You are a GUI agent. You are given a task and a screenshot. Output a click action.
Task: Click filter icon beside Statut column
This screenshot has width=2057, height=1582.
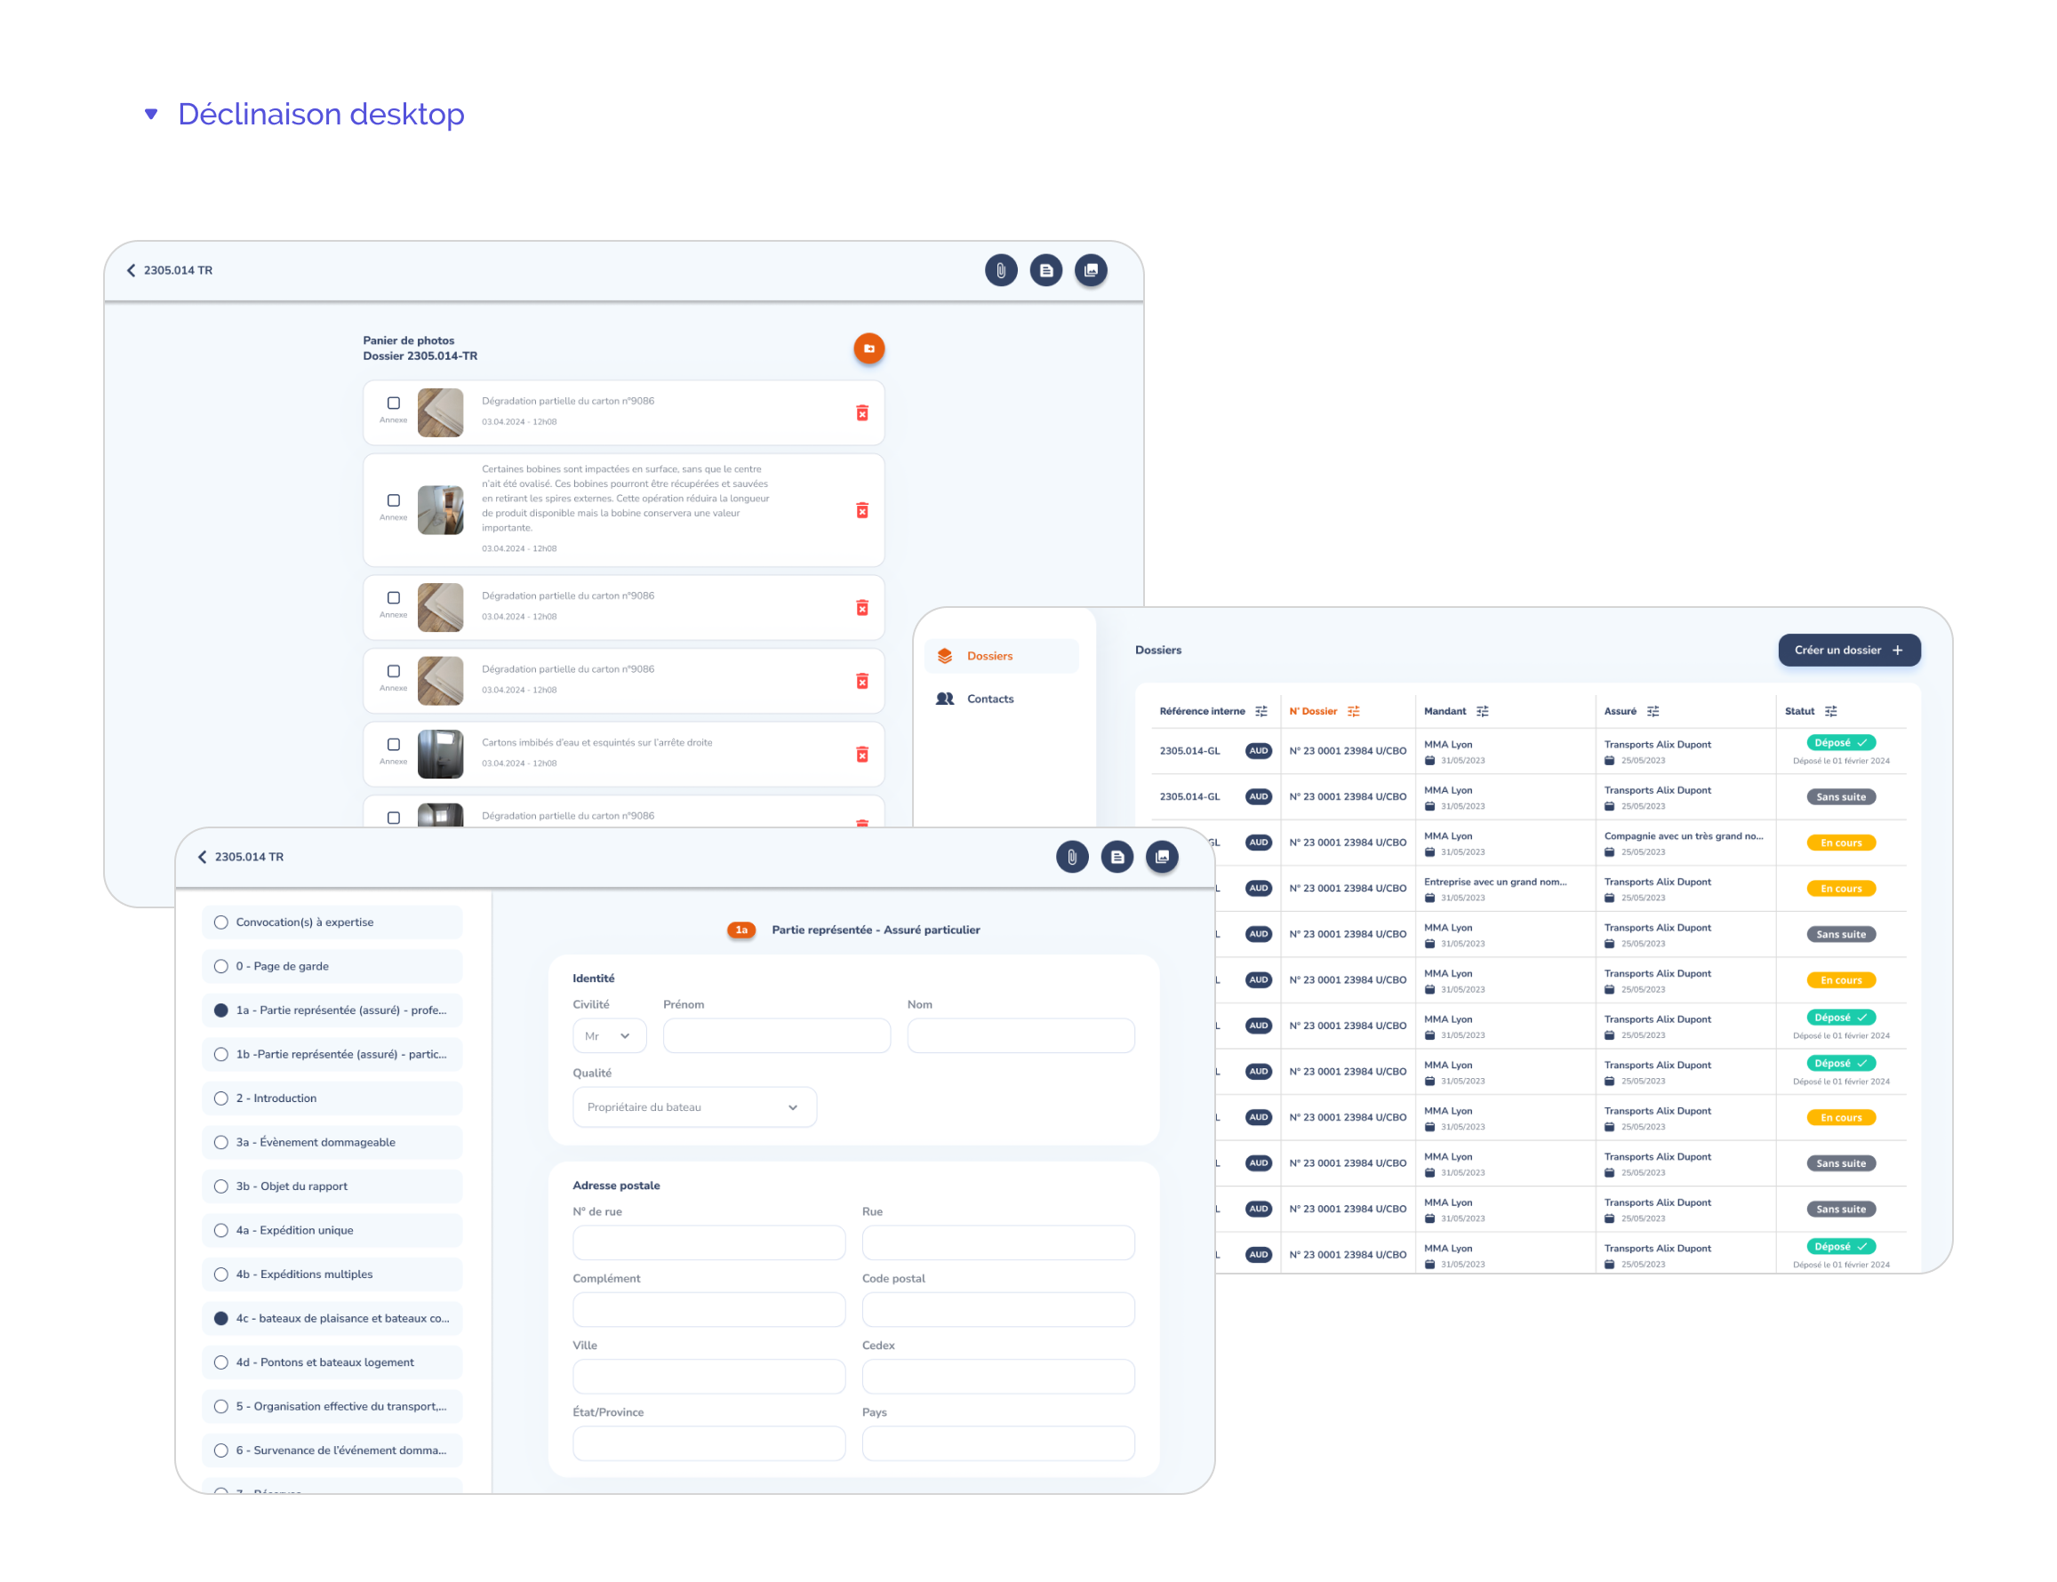[1831, 712]
